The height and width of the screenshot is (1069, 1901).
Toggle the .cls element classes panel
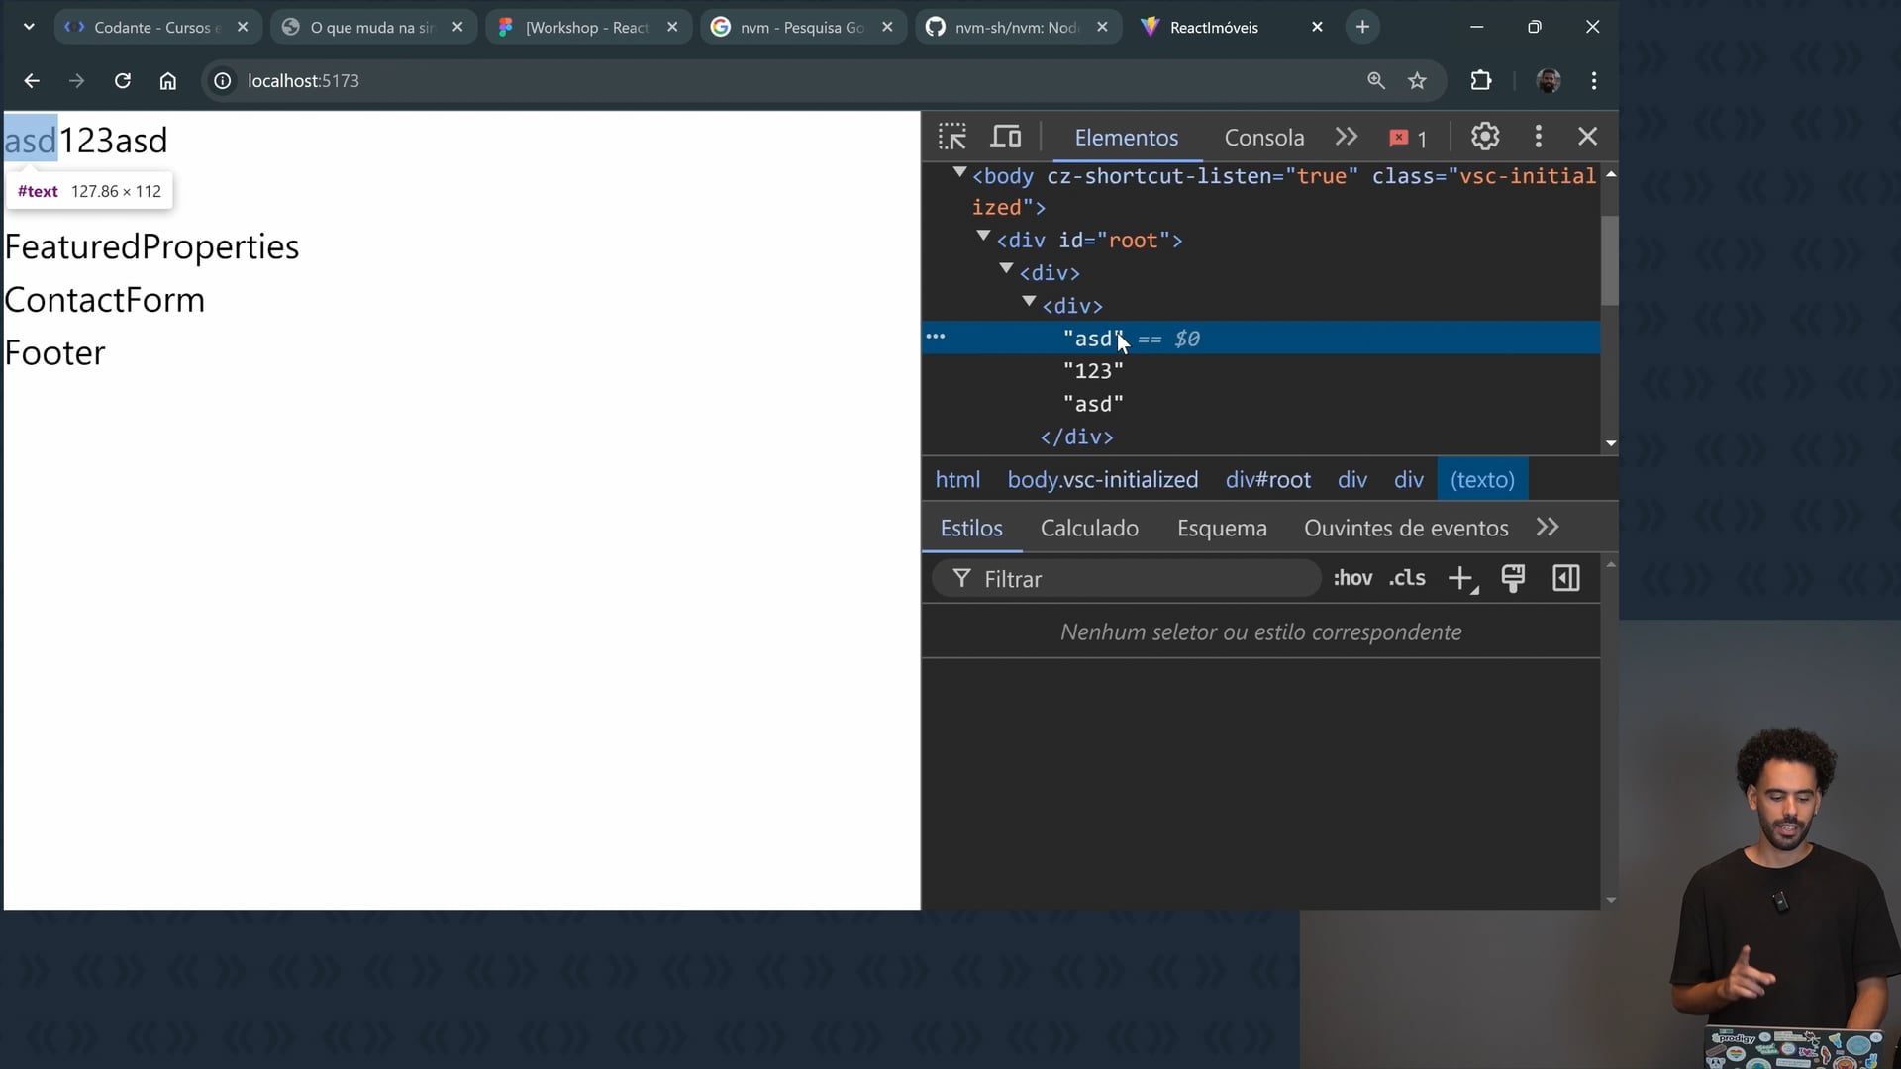click(x=1407, y=579)
